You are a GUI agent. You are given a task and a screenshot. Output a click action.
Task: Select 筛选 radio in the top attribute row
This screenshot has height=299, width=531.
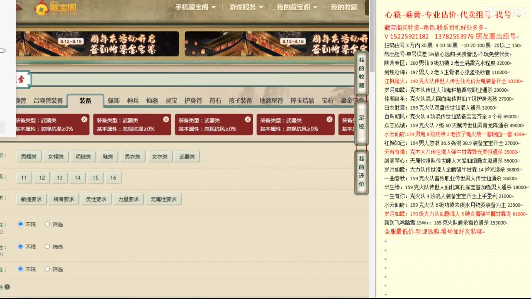pos(47,224)
